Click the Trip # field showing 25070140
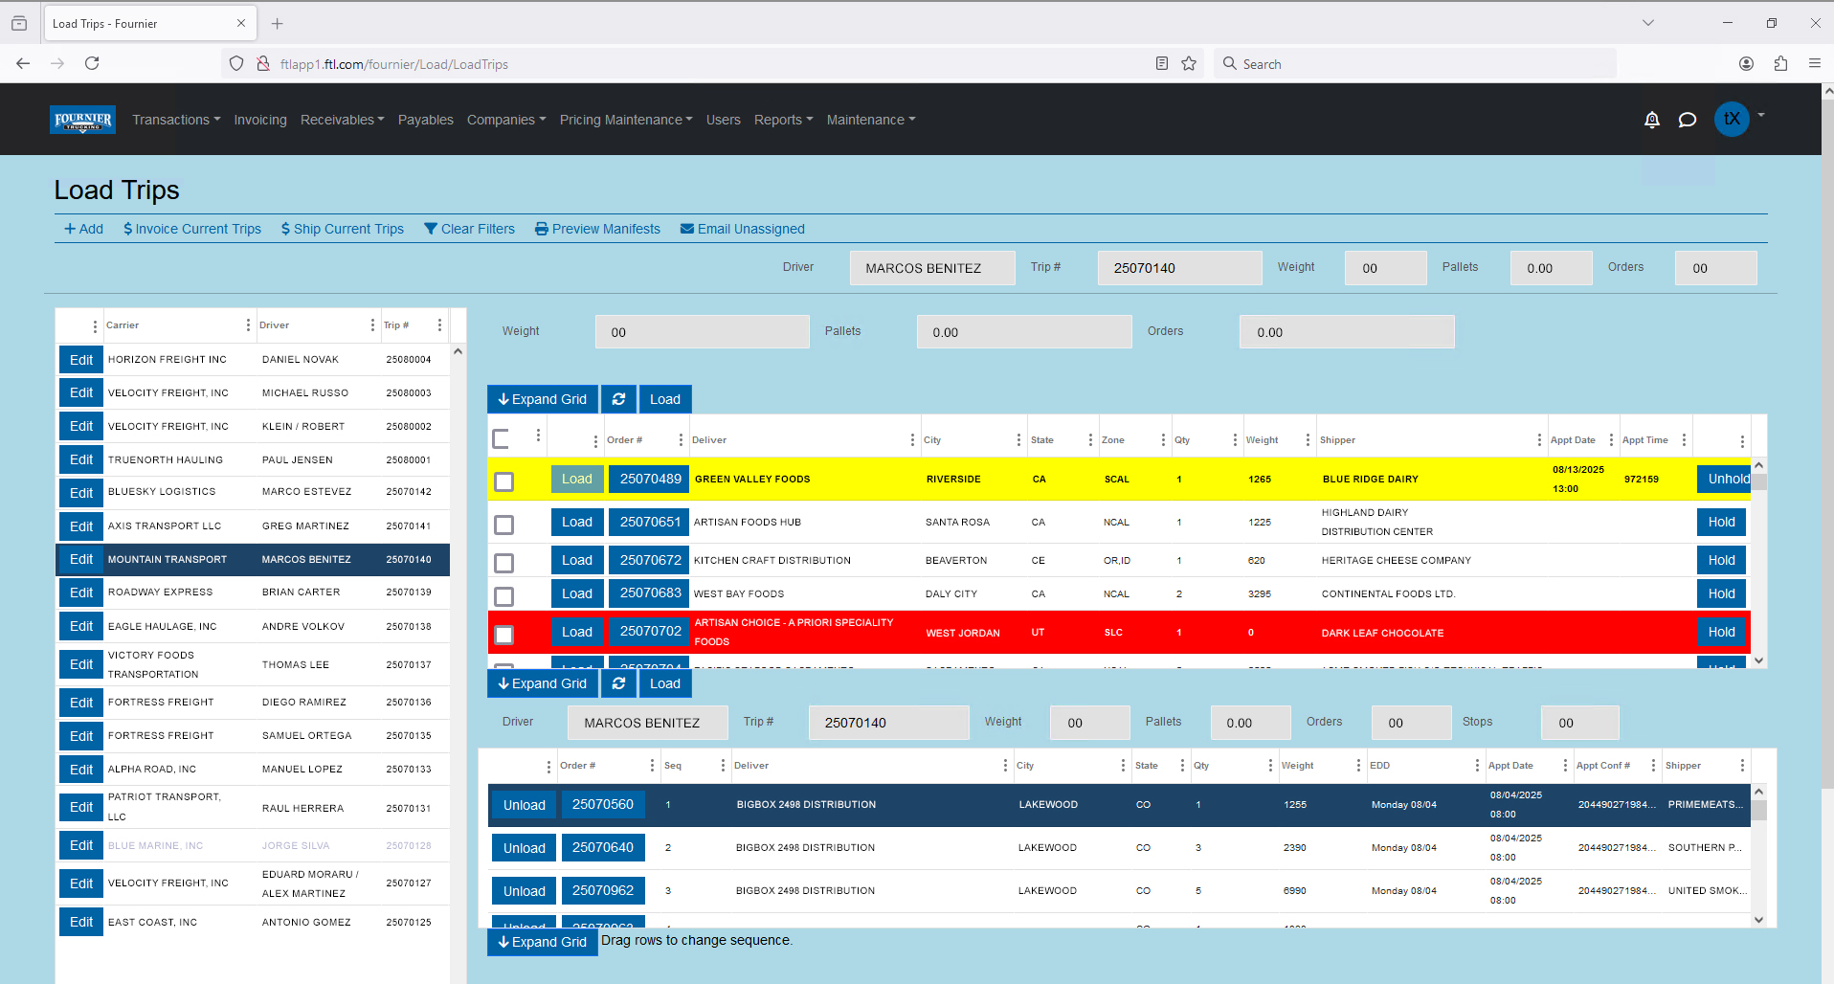This screenshot has height=984, width=1834. (x=1178, y=268)
